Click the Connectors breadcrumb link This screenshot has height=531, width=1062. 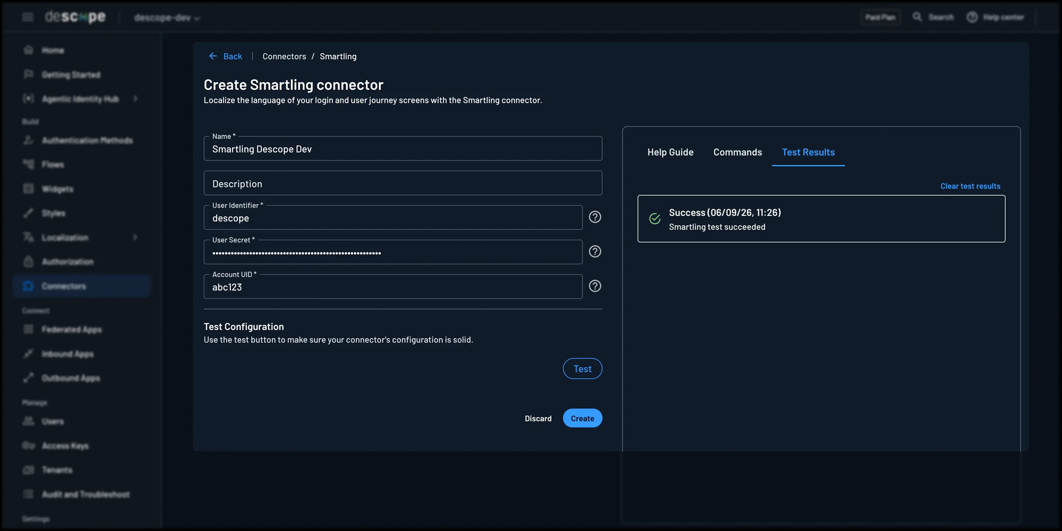[x=284, y=57]
